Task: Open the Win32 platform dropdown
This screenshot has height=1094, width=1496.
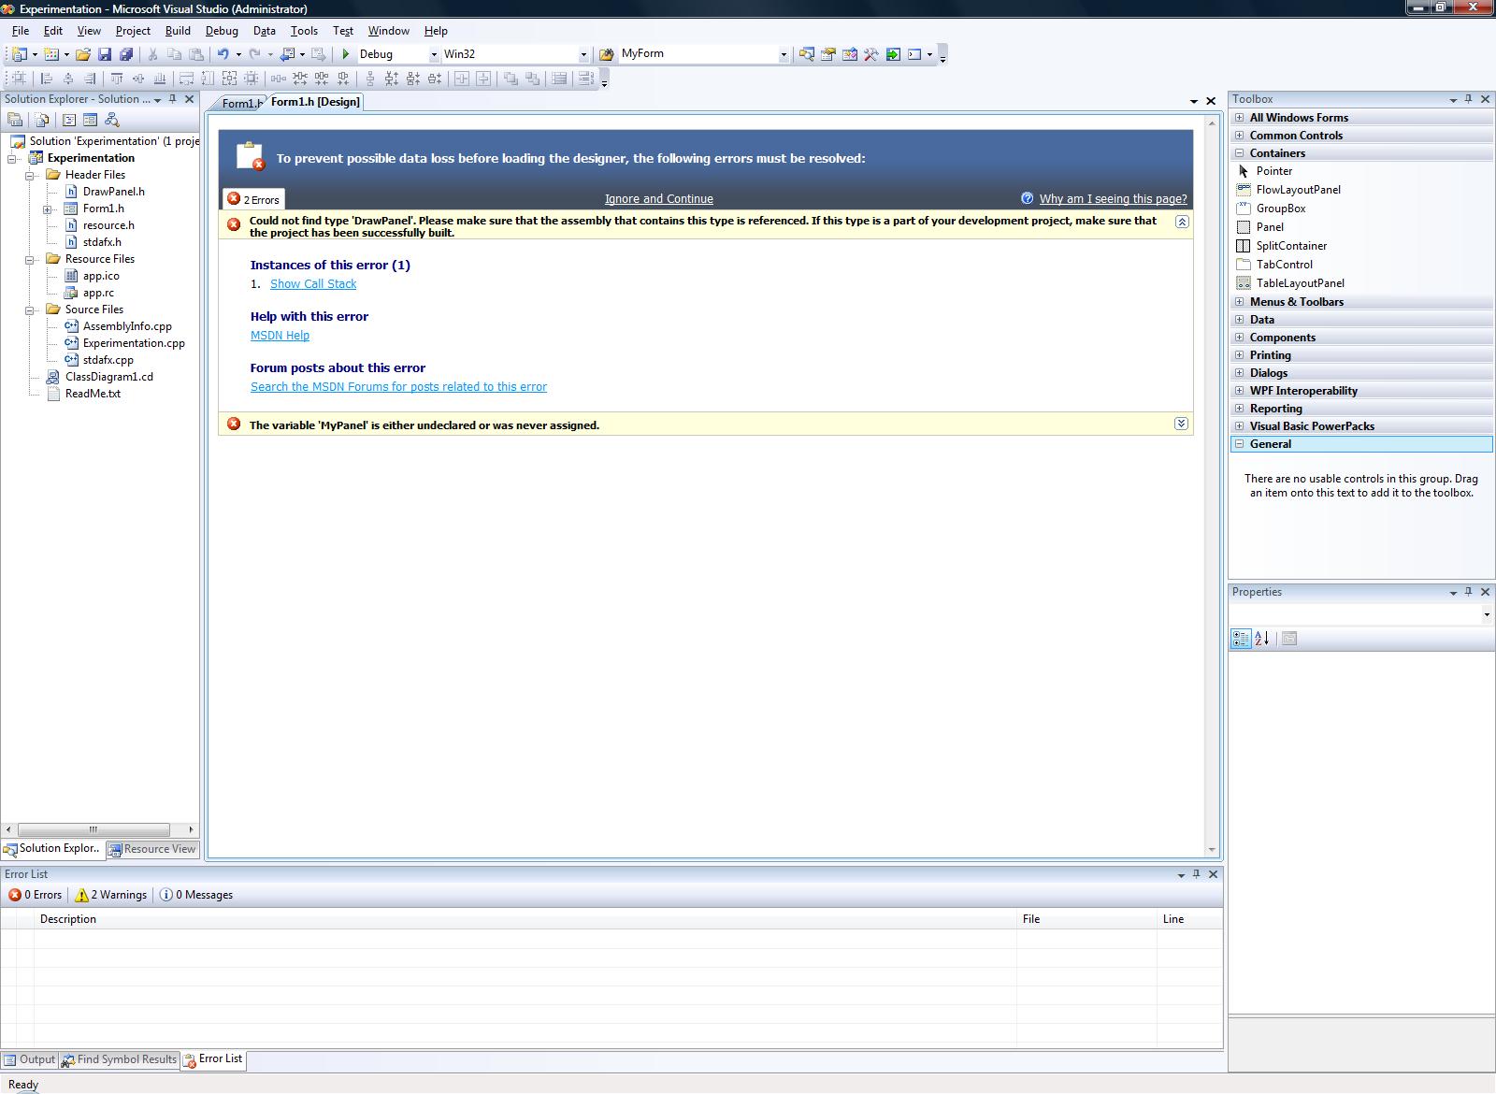Action: 583,54
